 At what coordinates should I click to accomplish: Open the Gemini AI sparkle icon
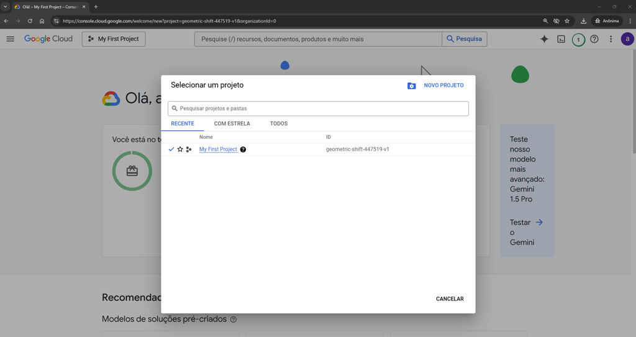tap(544, 39)
